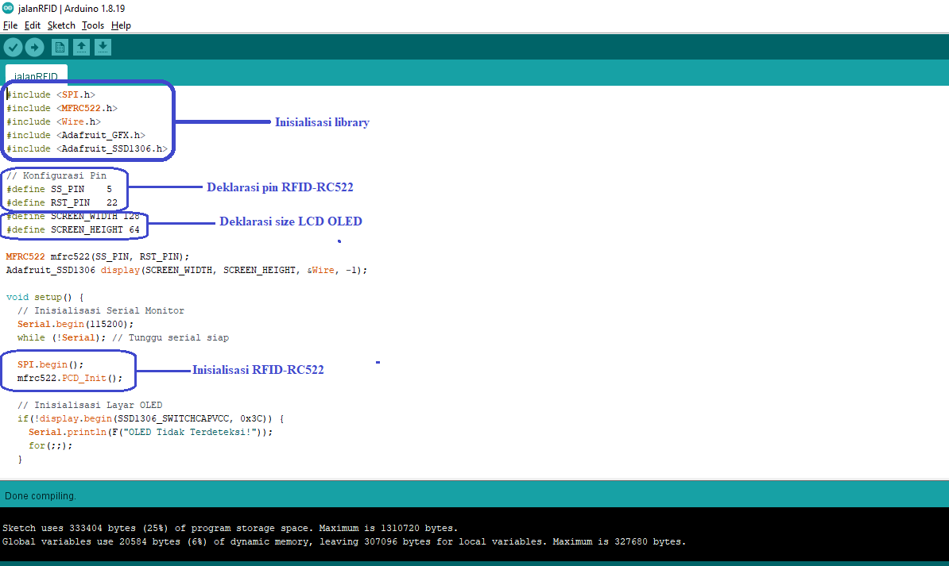The height and width of the screenshot is (566, 949).
Task: Click the void setup() line in editor
Action: coord(45,297)
